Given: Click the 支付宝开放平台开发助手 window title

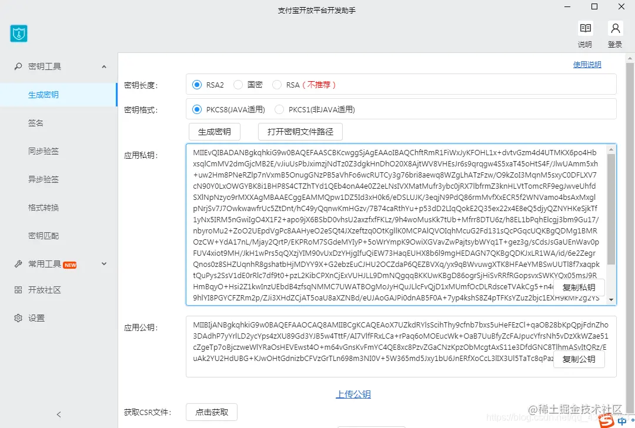Looking at the screenshot, I should [317, 10].
